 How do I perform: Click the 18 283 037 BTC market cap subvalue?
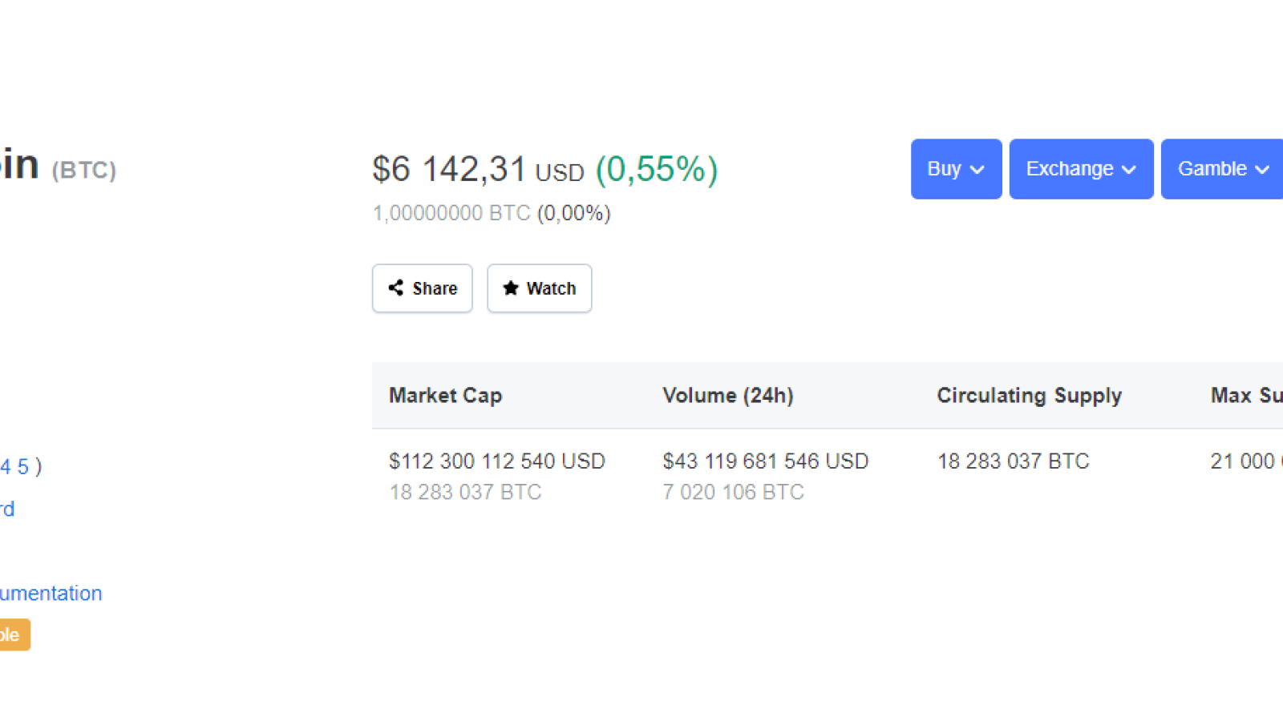point(465,492)
